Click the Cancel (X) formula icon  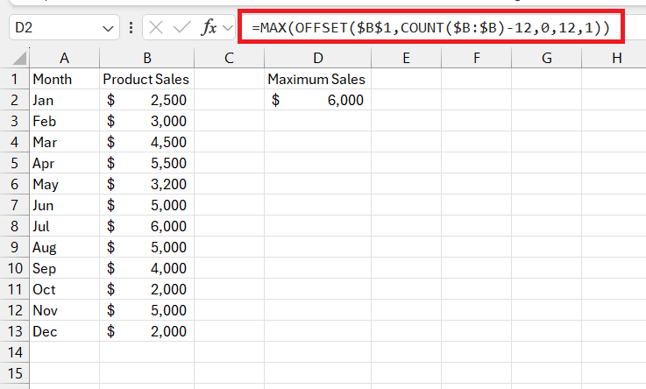156,27
